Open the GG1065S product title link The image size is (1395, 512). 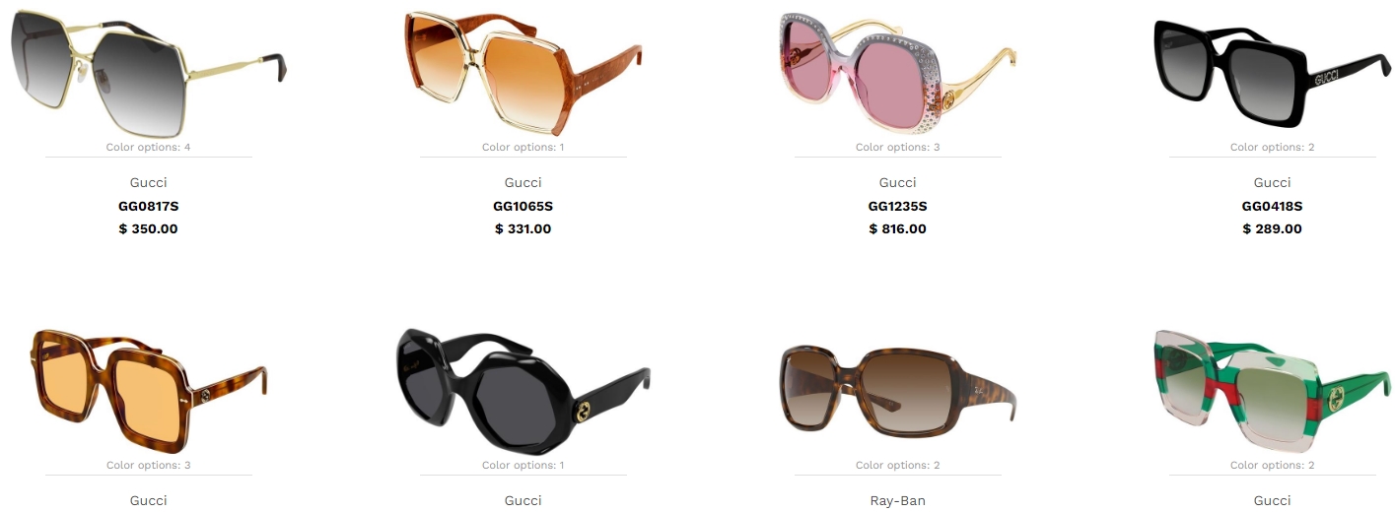(523, 207)
